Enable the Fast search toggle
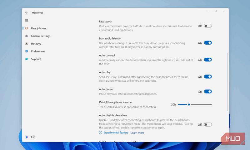 click(208, 26)
